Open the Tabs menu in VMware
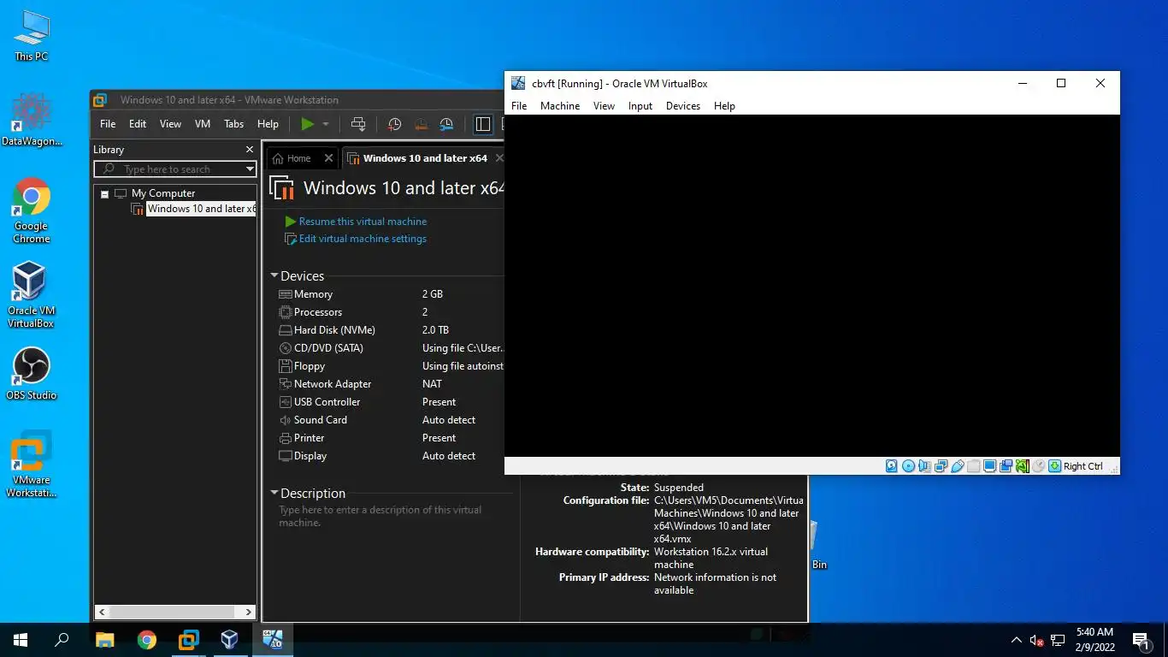Screen dimensions: 1168x657 [234, 124]
